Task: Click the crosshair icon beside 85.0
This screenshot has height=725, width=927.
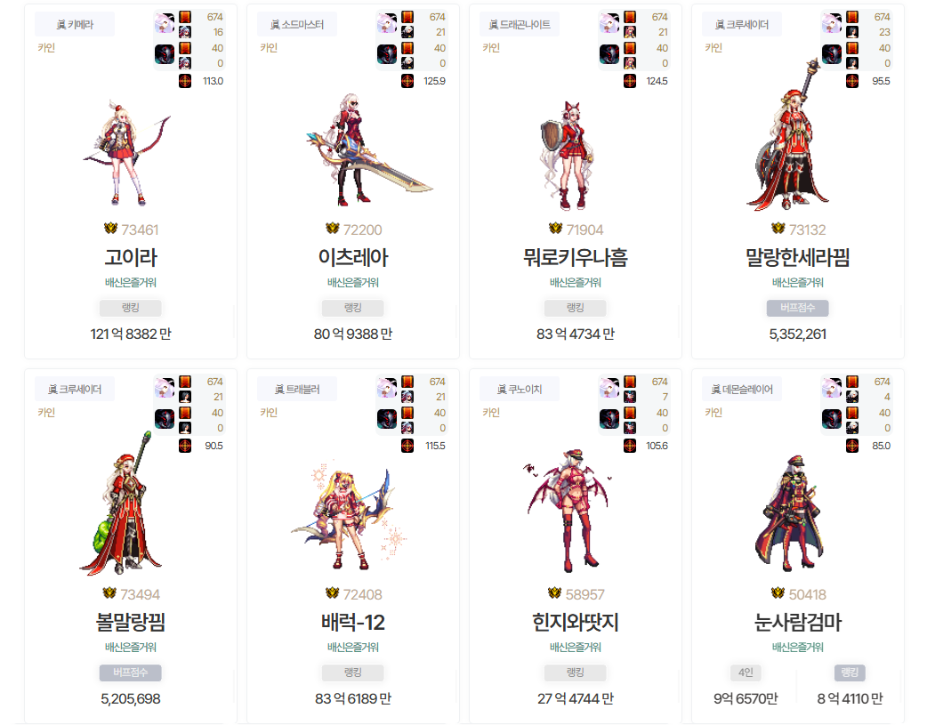Action: (x=852, y=446)
